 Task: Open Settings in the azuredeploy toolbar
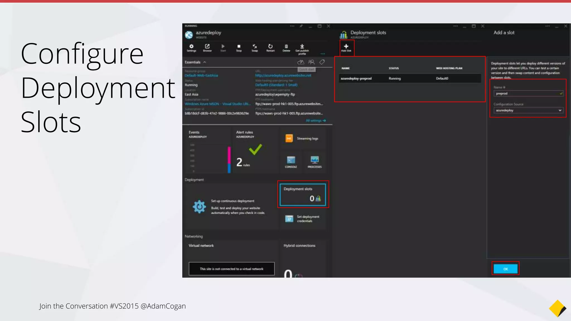[x=191, y=48]
